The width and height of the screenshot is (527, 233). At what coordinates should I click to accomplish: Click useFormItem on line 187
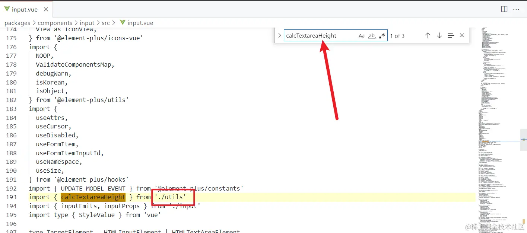tap(55, 144)
